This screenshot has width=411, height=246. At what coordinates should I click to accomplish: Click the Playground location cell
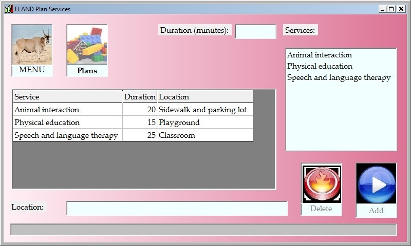tap(204, 122)
